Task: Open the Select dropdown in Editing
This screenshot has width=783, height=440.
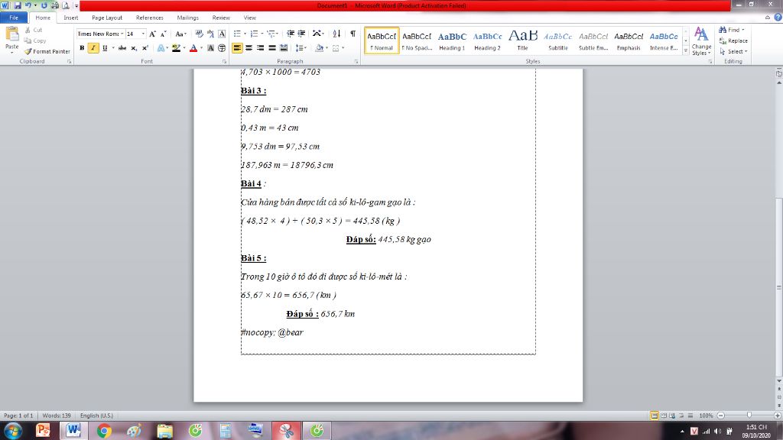Action: pos(733,51)
